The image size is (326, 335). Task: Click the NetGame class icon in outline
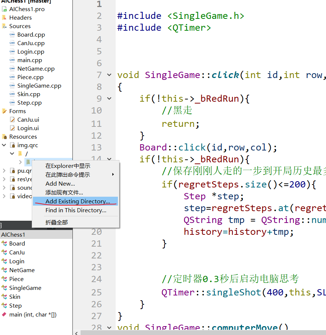[x=4, y=270]
